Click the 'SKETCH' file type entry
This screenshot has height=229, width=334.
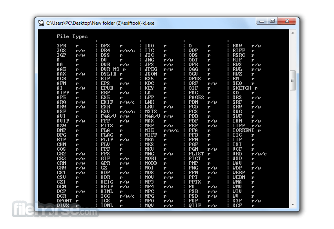(x=242, y=88)
